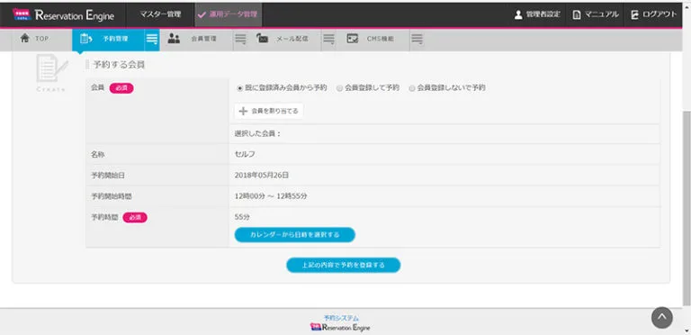Click the 選択した会員 label

(x=258, y=133)
